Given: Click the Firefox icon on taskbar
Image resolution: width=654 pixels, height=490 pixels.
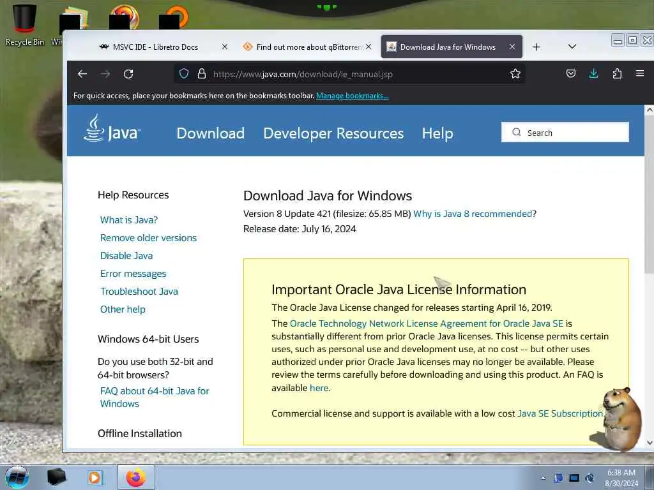Looking at the screenshot, I should tap(136, 477).
